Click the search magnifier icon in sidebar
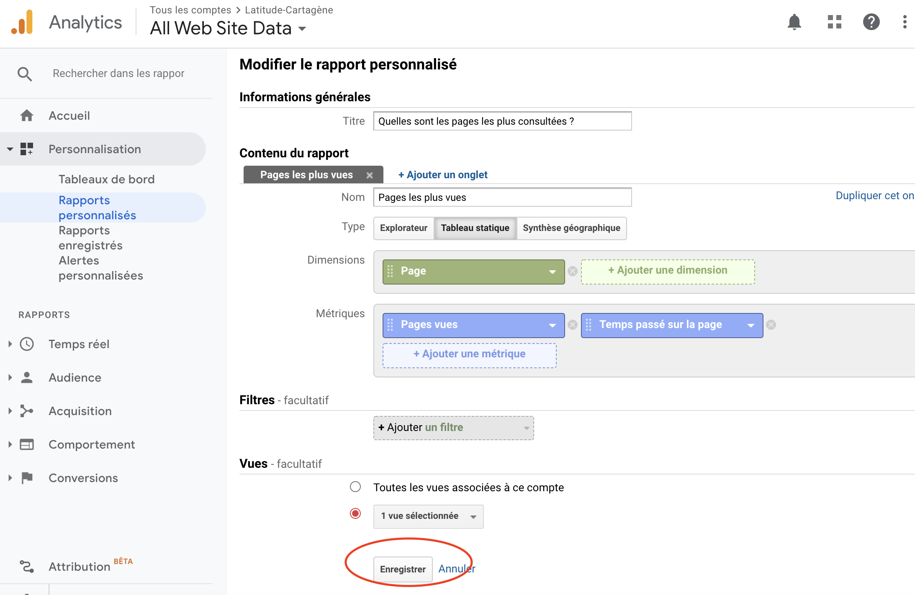The image size is (915, 595). coord(25,74)
